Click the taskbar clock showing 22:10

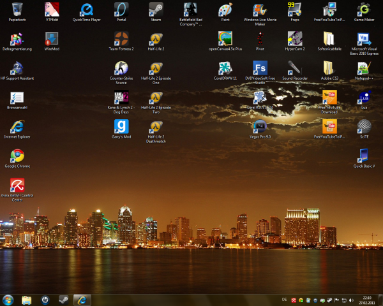(367, 300)
